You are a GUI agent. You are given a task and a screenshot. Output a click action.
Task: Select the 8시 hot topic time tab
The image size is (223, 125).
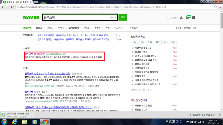click(x=135, y=42)
